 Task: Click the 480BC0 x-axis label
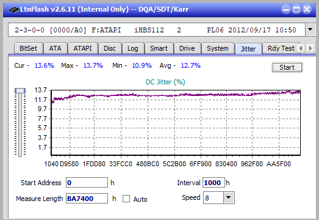tap(148, 164)
